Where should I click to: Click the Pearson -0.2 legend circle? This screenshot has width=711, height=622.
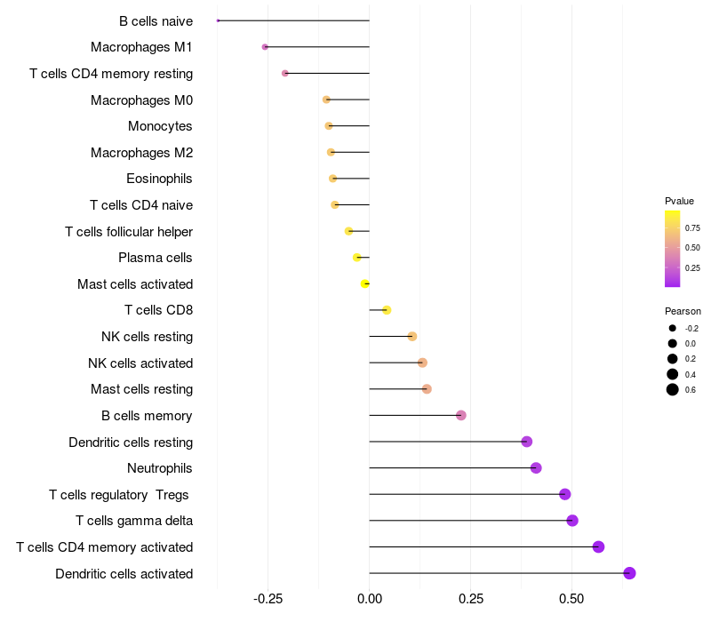[673, 328]
